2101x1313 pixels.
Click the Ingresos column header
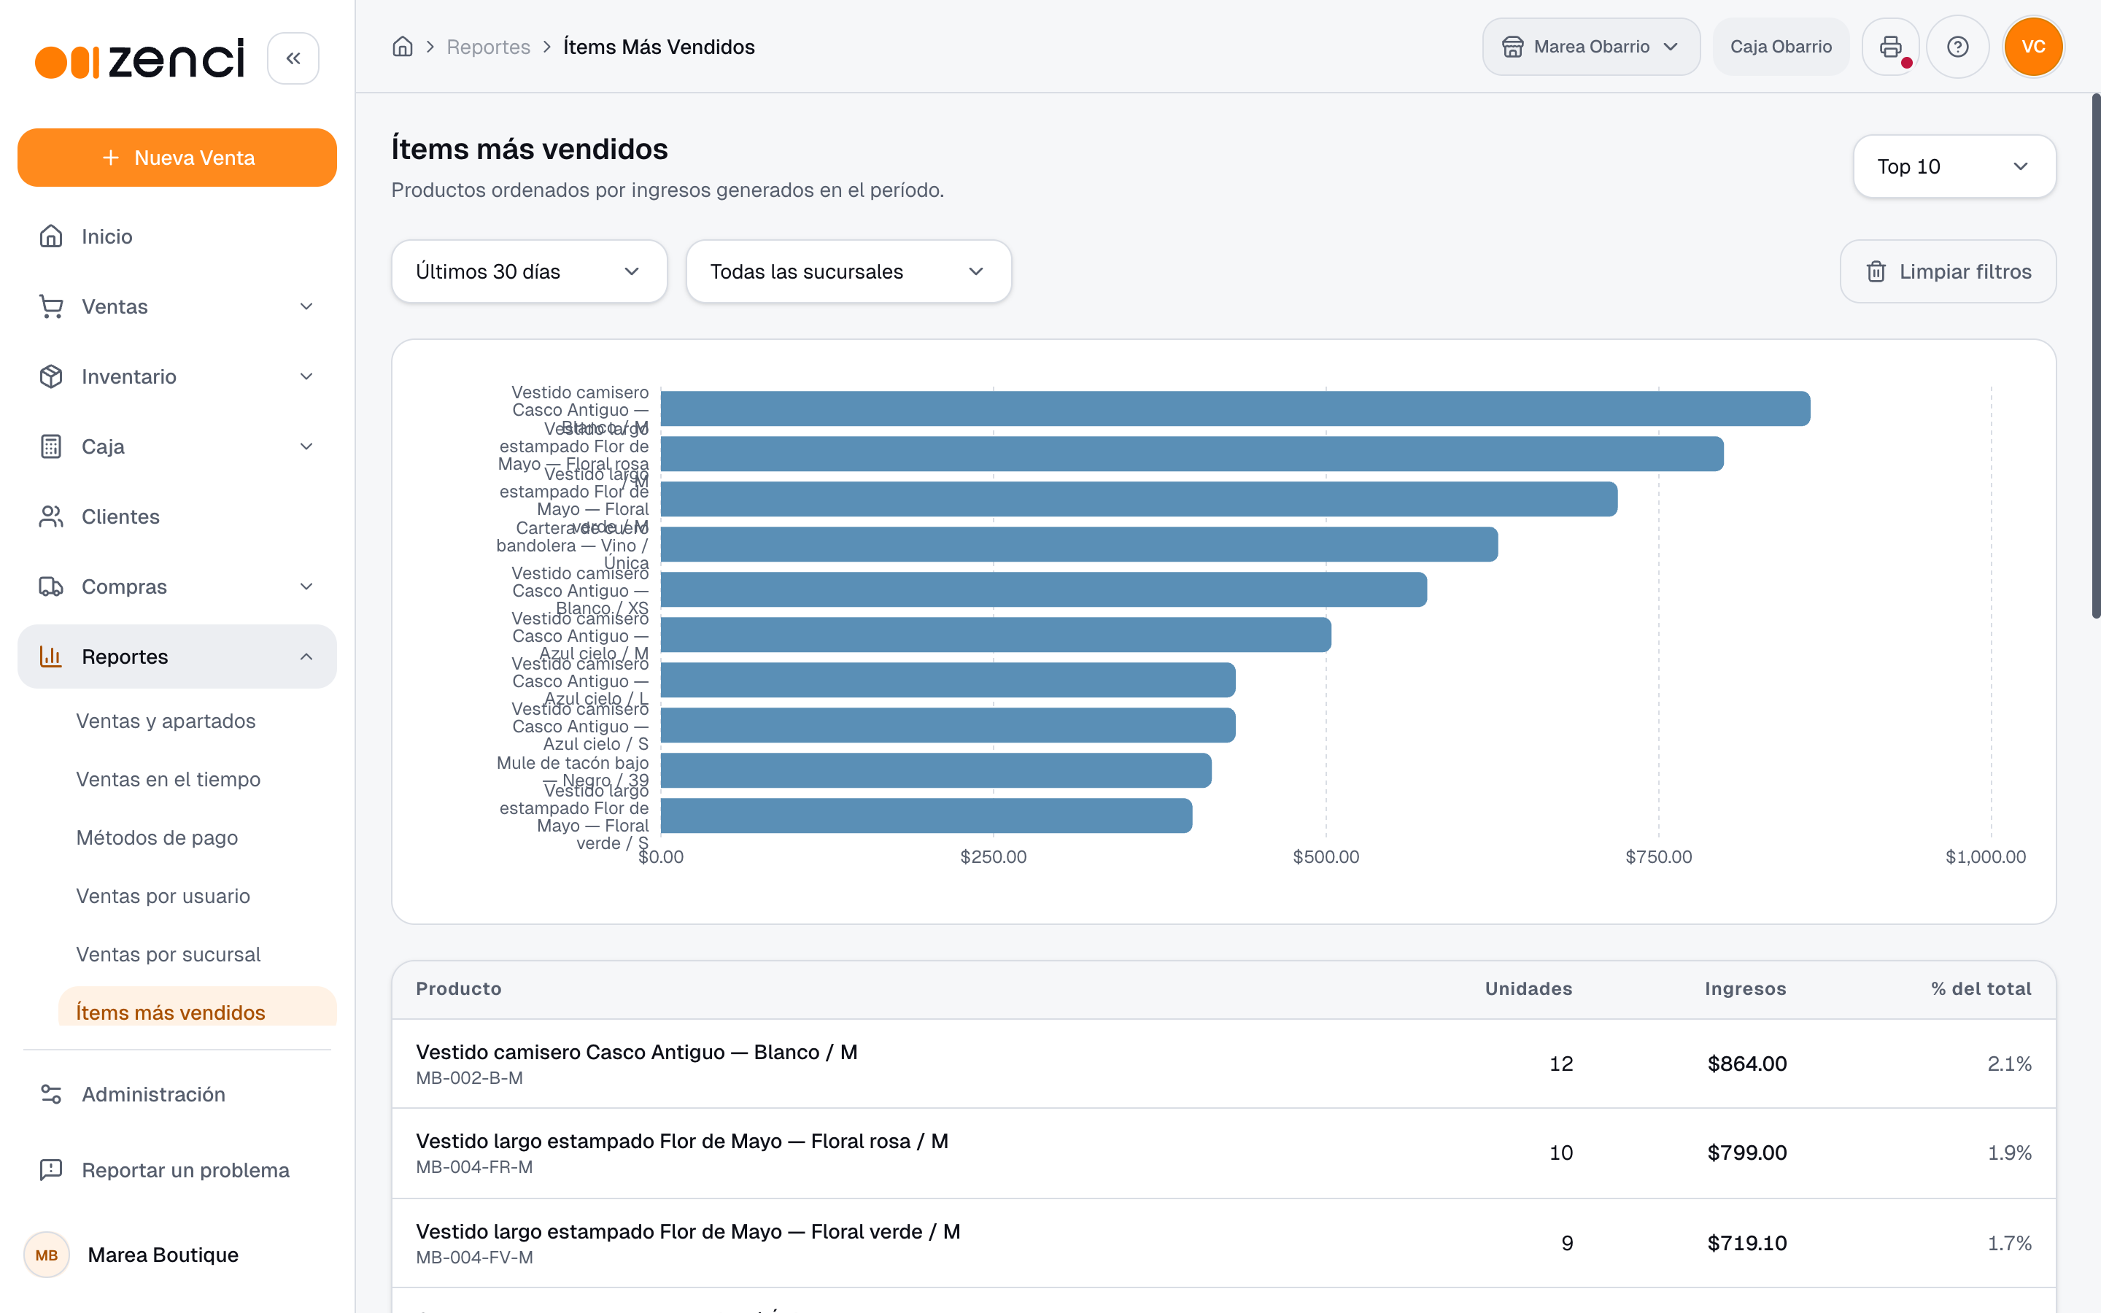pos(1745,988)
